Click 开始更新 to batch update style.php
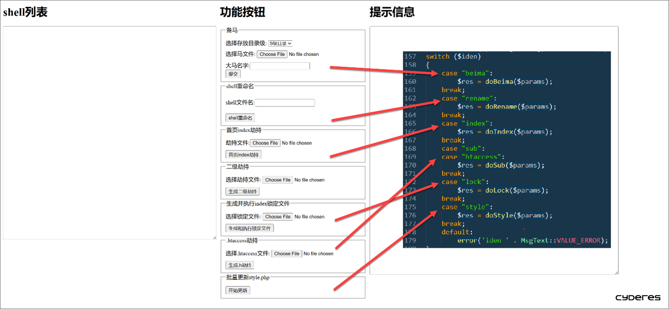This screenshot has width=669, height=309. tap(238, 290)
